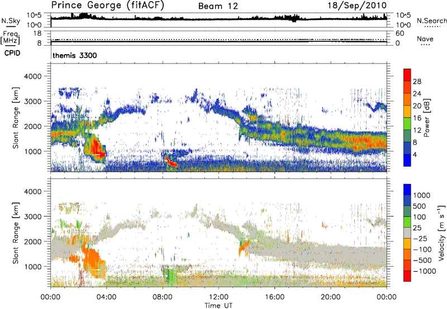
Task: Click the red high-power echo patch near 03:00
Action: [96, 149]
